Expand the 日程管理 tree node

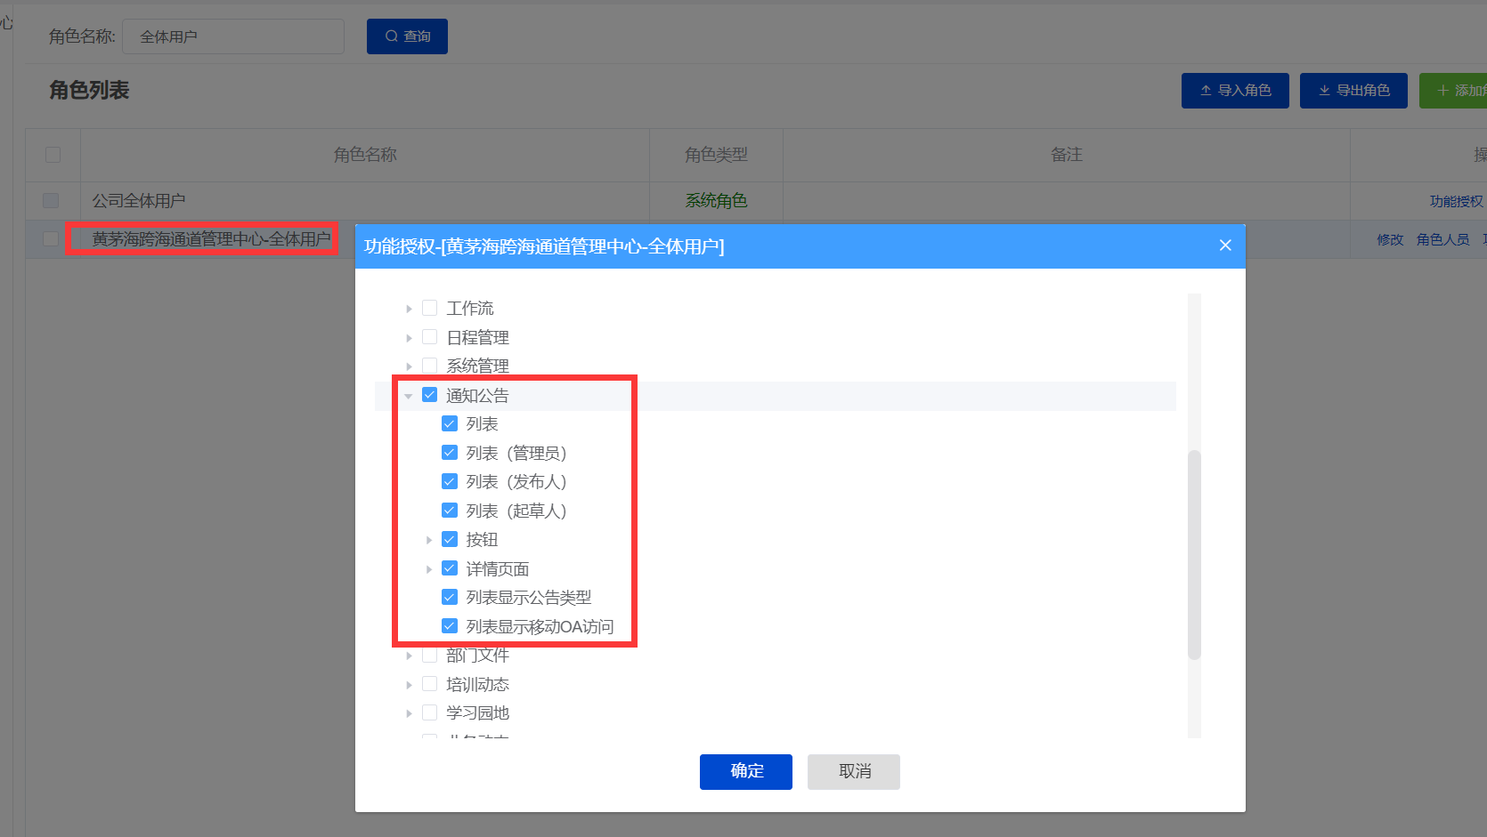(x=409, y=338)
